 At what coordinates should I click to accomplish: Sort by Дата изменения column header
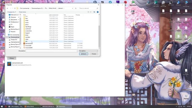(54, 15)
